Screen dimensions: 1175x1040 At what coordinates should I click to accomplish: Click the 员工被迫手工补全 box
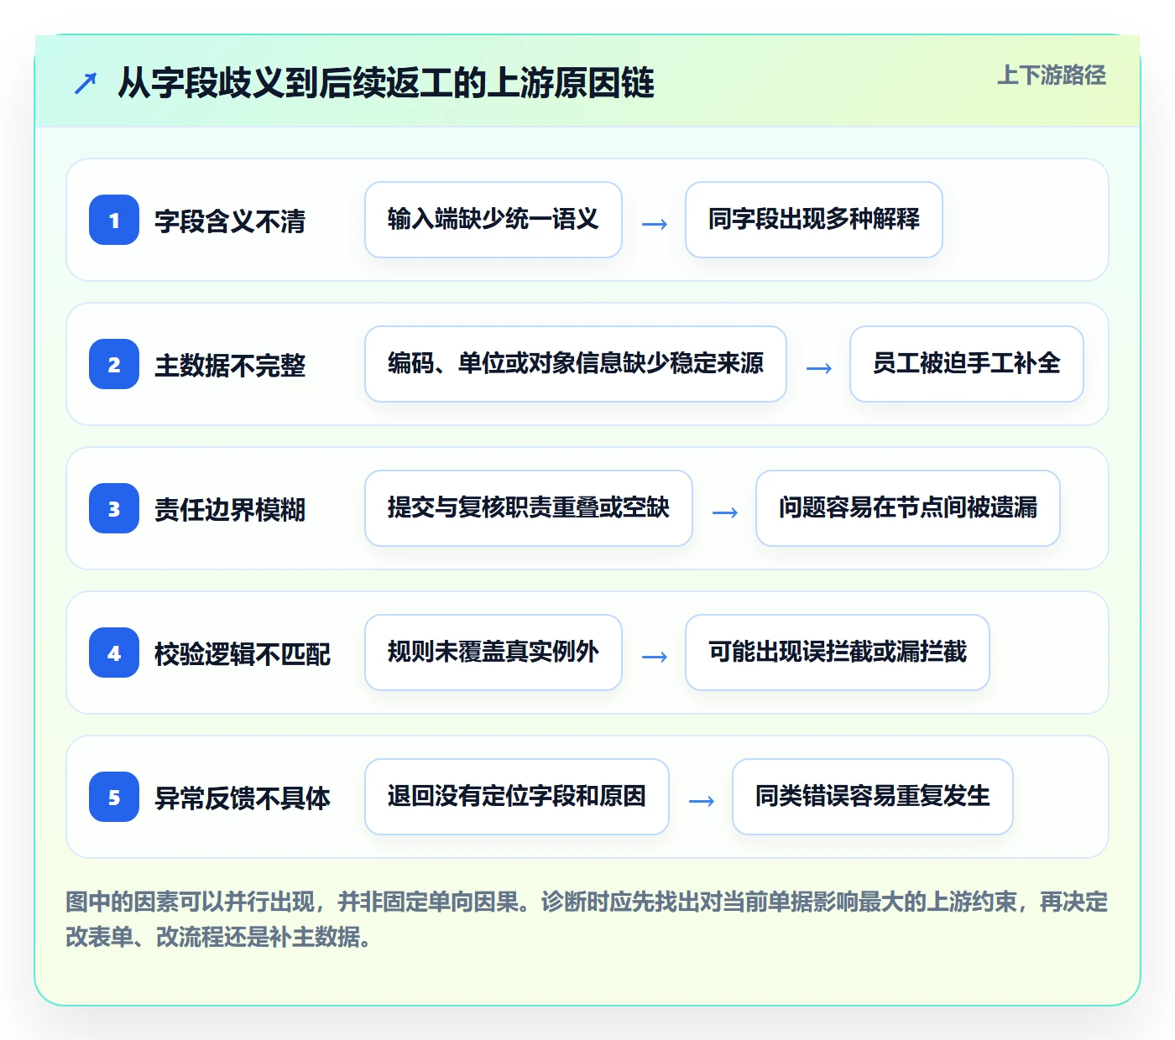967,364
